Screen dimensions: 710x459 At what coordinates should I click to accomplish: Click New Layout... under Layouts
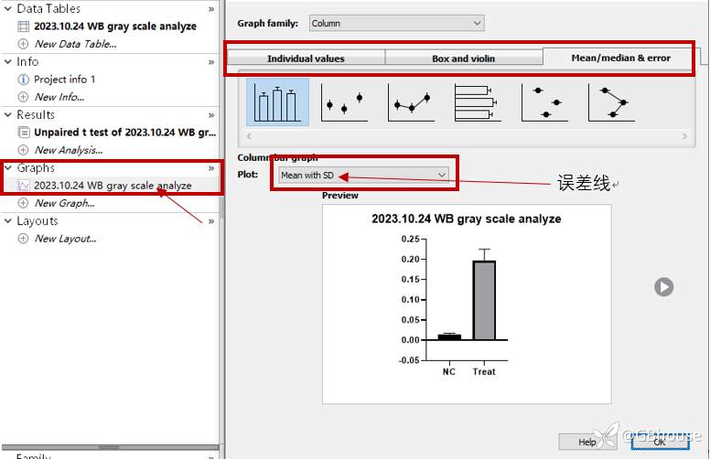click(x=65, y=239)
